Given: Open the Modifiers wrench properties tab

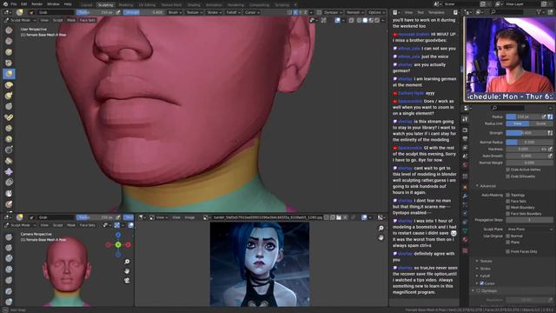Looking at the screenshot, I should [466, 196].
